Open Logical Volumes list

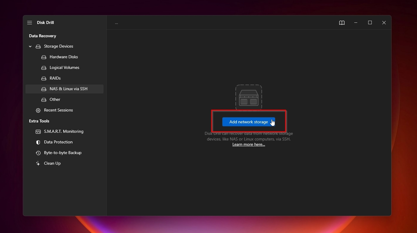tap(64, 68)
